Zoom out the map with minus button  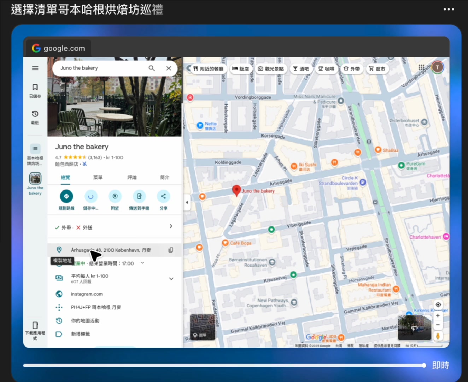point(438,324)
